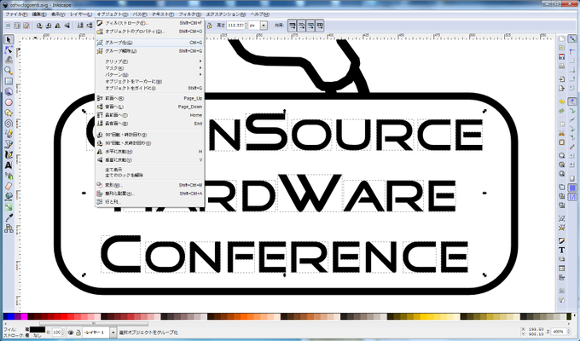This screenshot has width=580, height=341.
Task: Select the 3D Box tool
Action: pyautogui.click(x=9, y=91)
